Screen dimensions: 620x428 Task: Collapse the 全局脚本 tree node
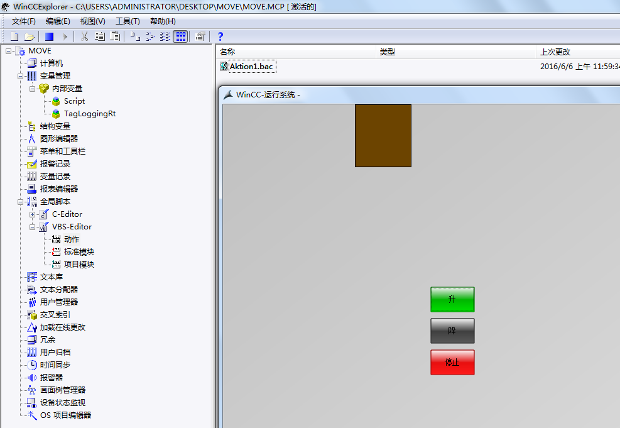(x=20, y=202)
